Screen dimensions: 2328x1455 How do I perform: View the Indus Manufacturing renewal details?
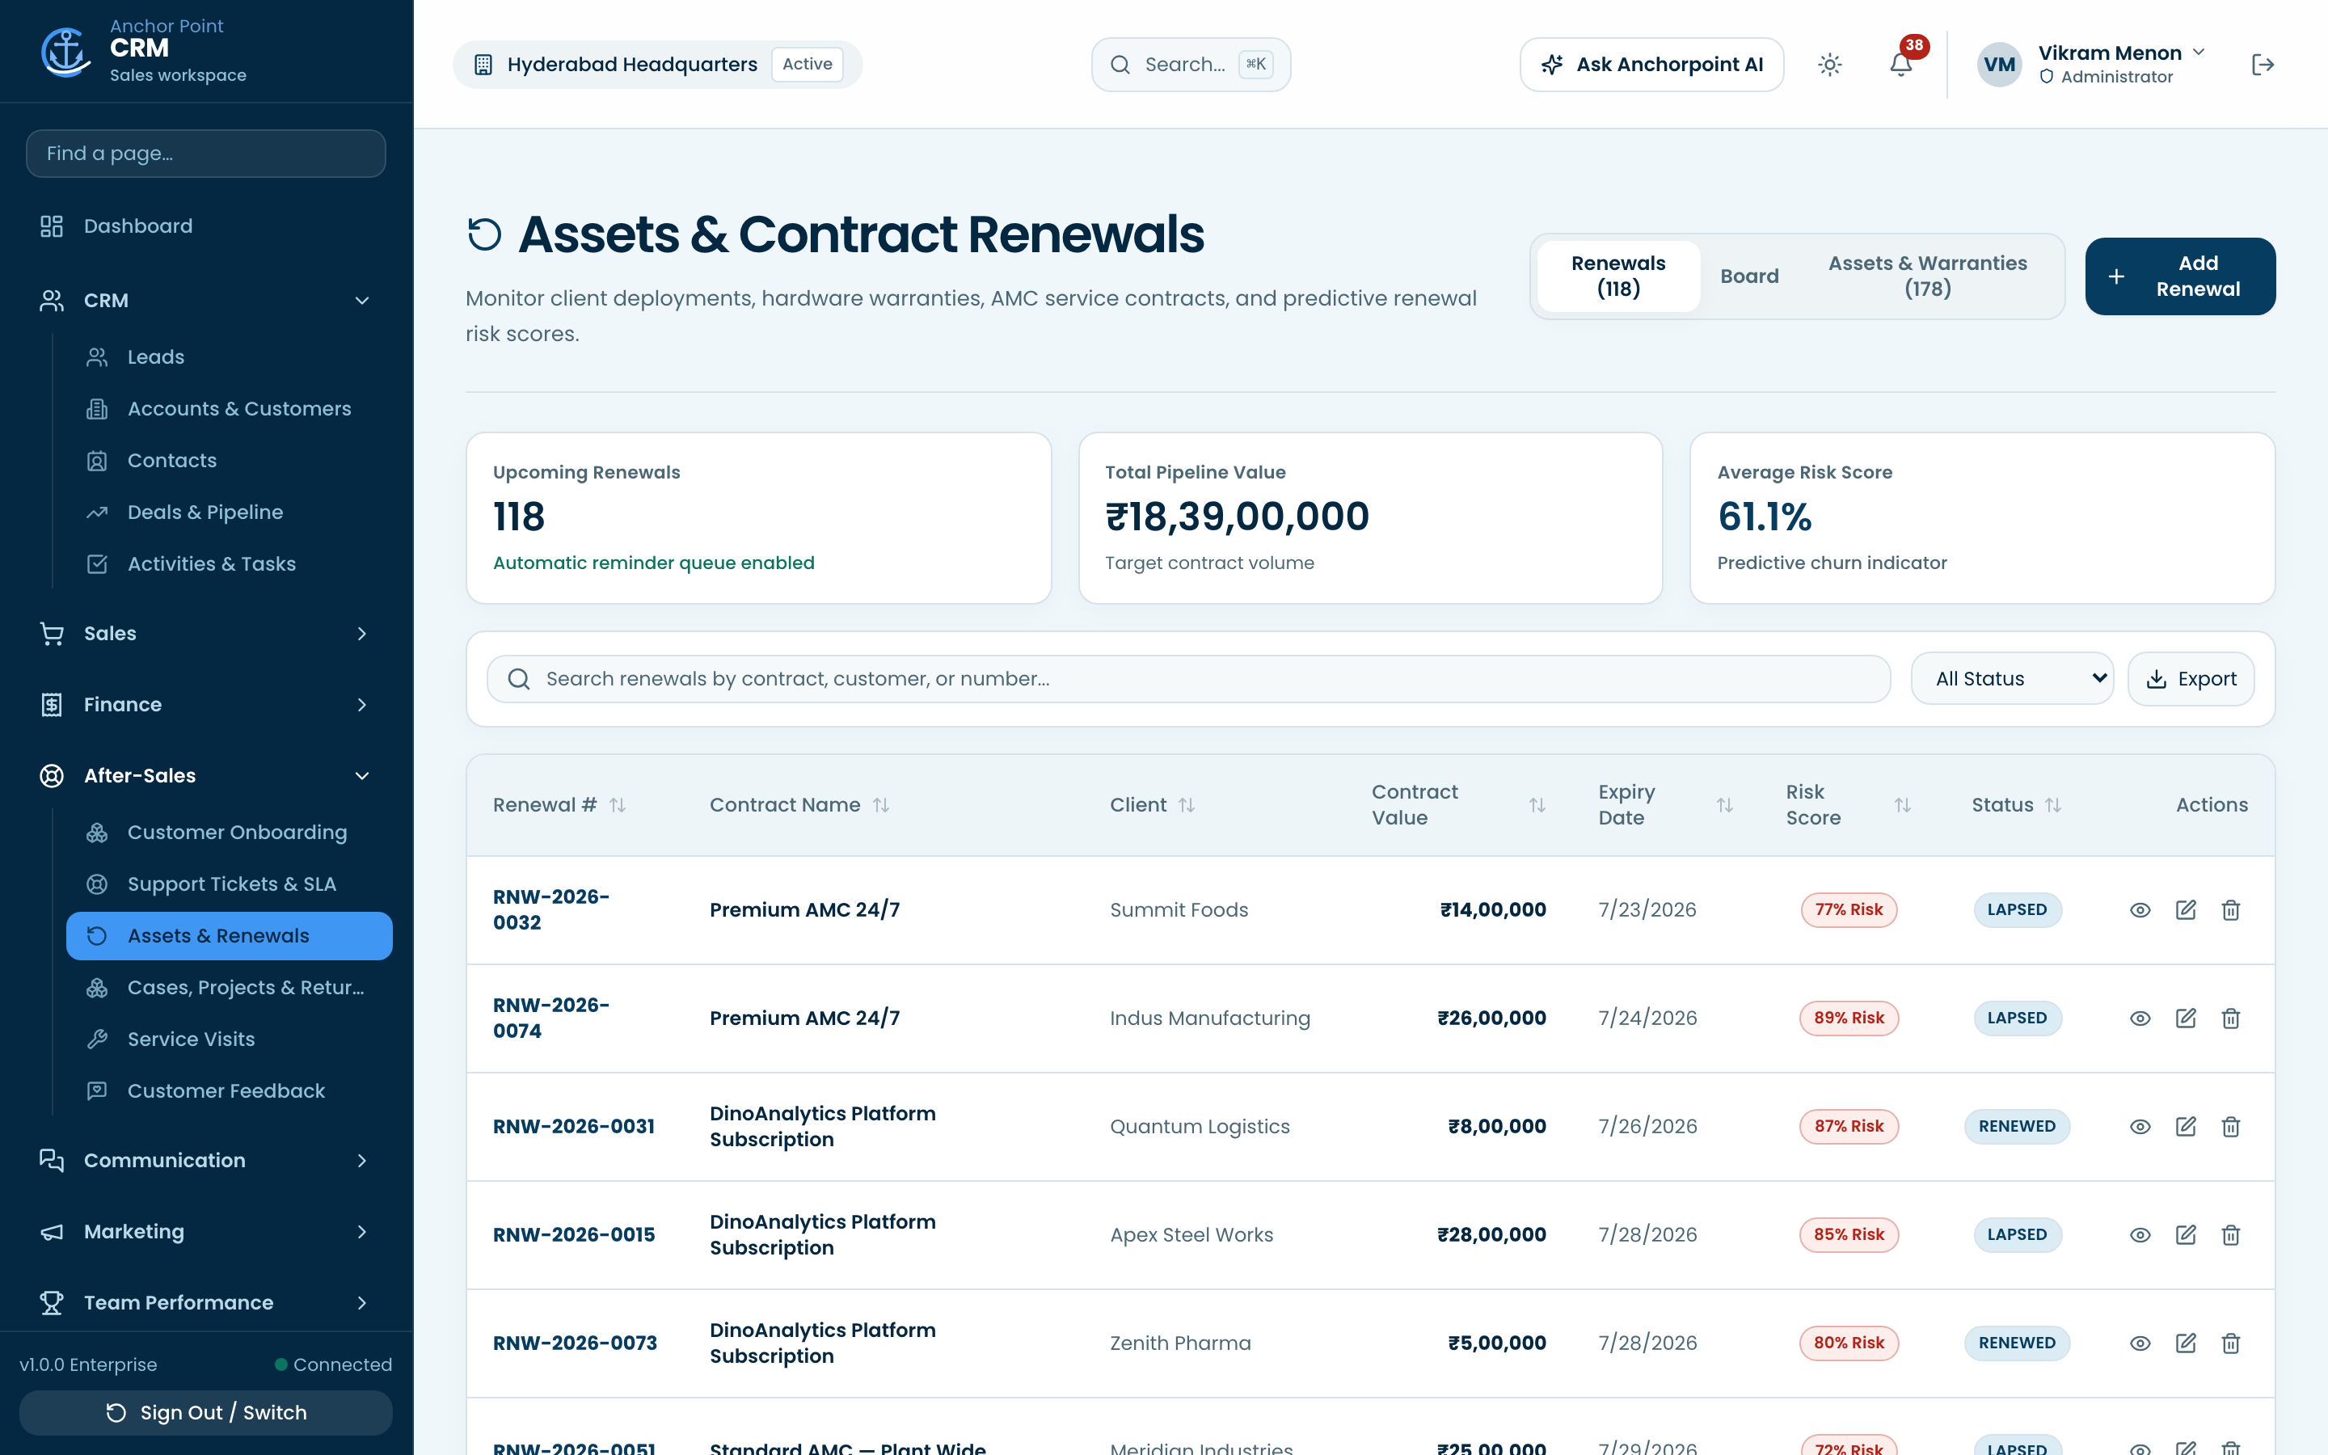tap(2140, 1018)
